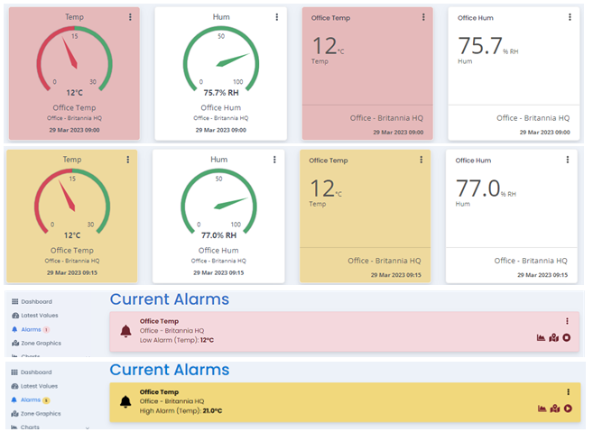Open three-dot menu on 77.0% RH Hum gauge

coord(274,160)
